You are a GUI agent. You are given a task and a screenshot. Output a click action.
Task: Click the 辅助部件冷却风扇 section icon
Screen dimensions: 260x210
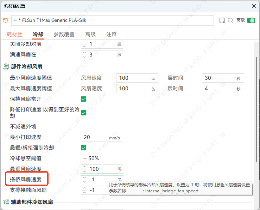coord(6,202)
